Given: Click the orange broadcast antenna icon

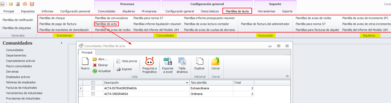Looking at the screenshot, I should pos(25,4).
